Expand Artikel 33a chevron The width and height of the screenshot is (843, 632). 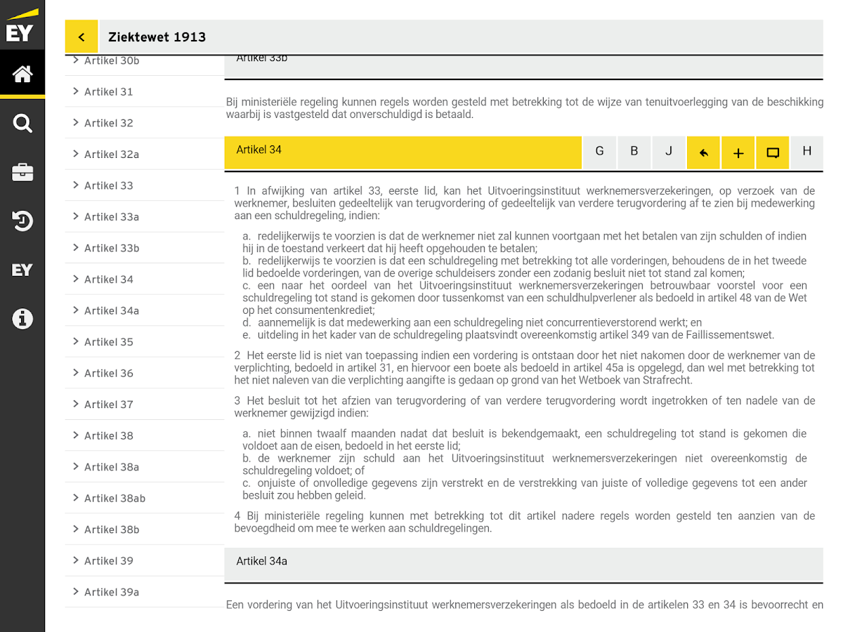click(76, 216)
